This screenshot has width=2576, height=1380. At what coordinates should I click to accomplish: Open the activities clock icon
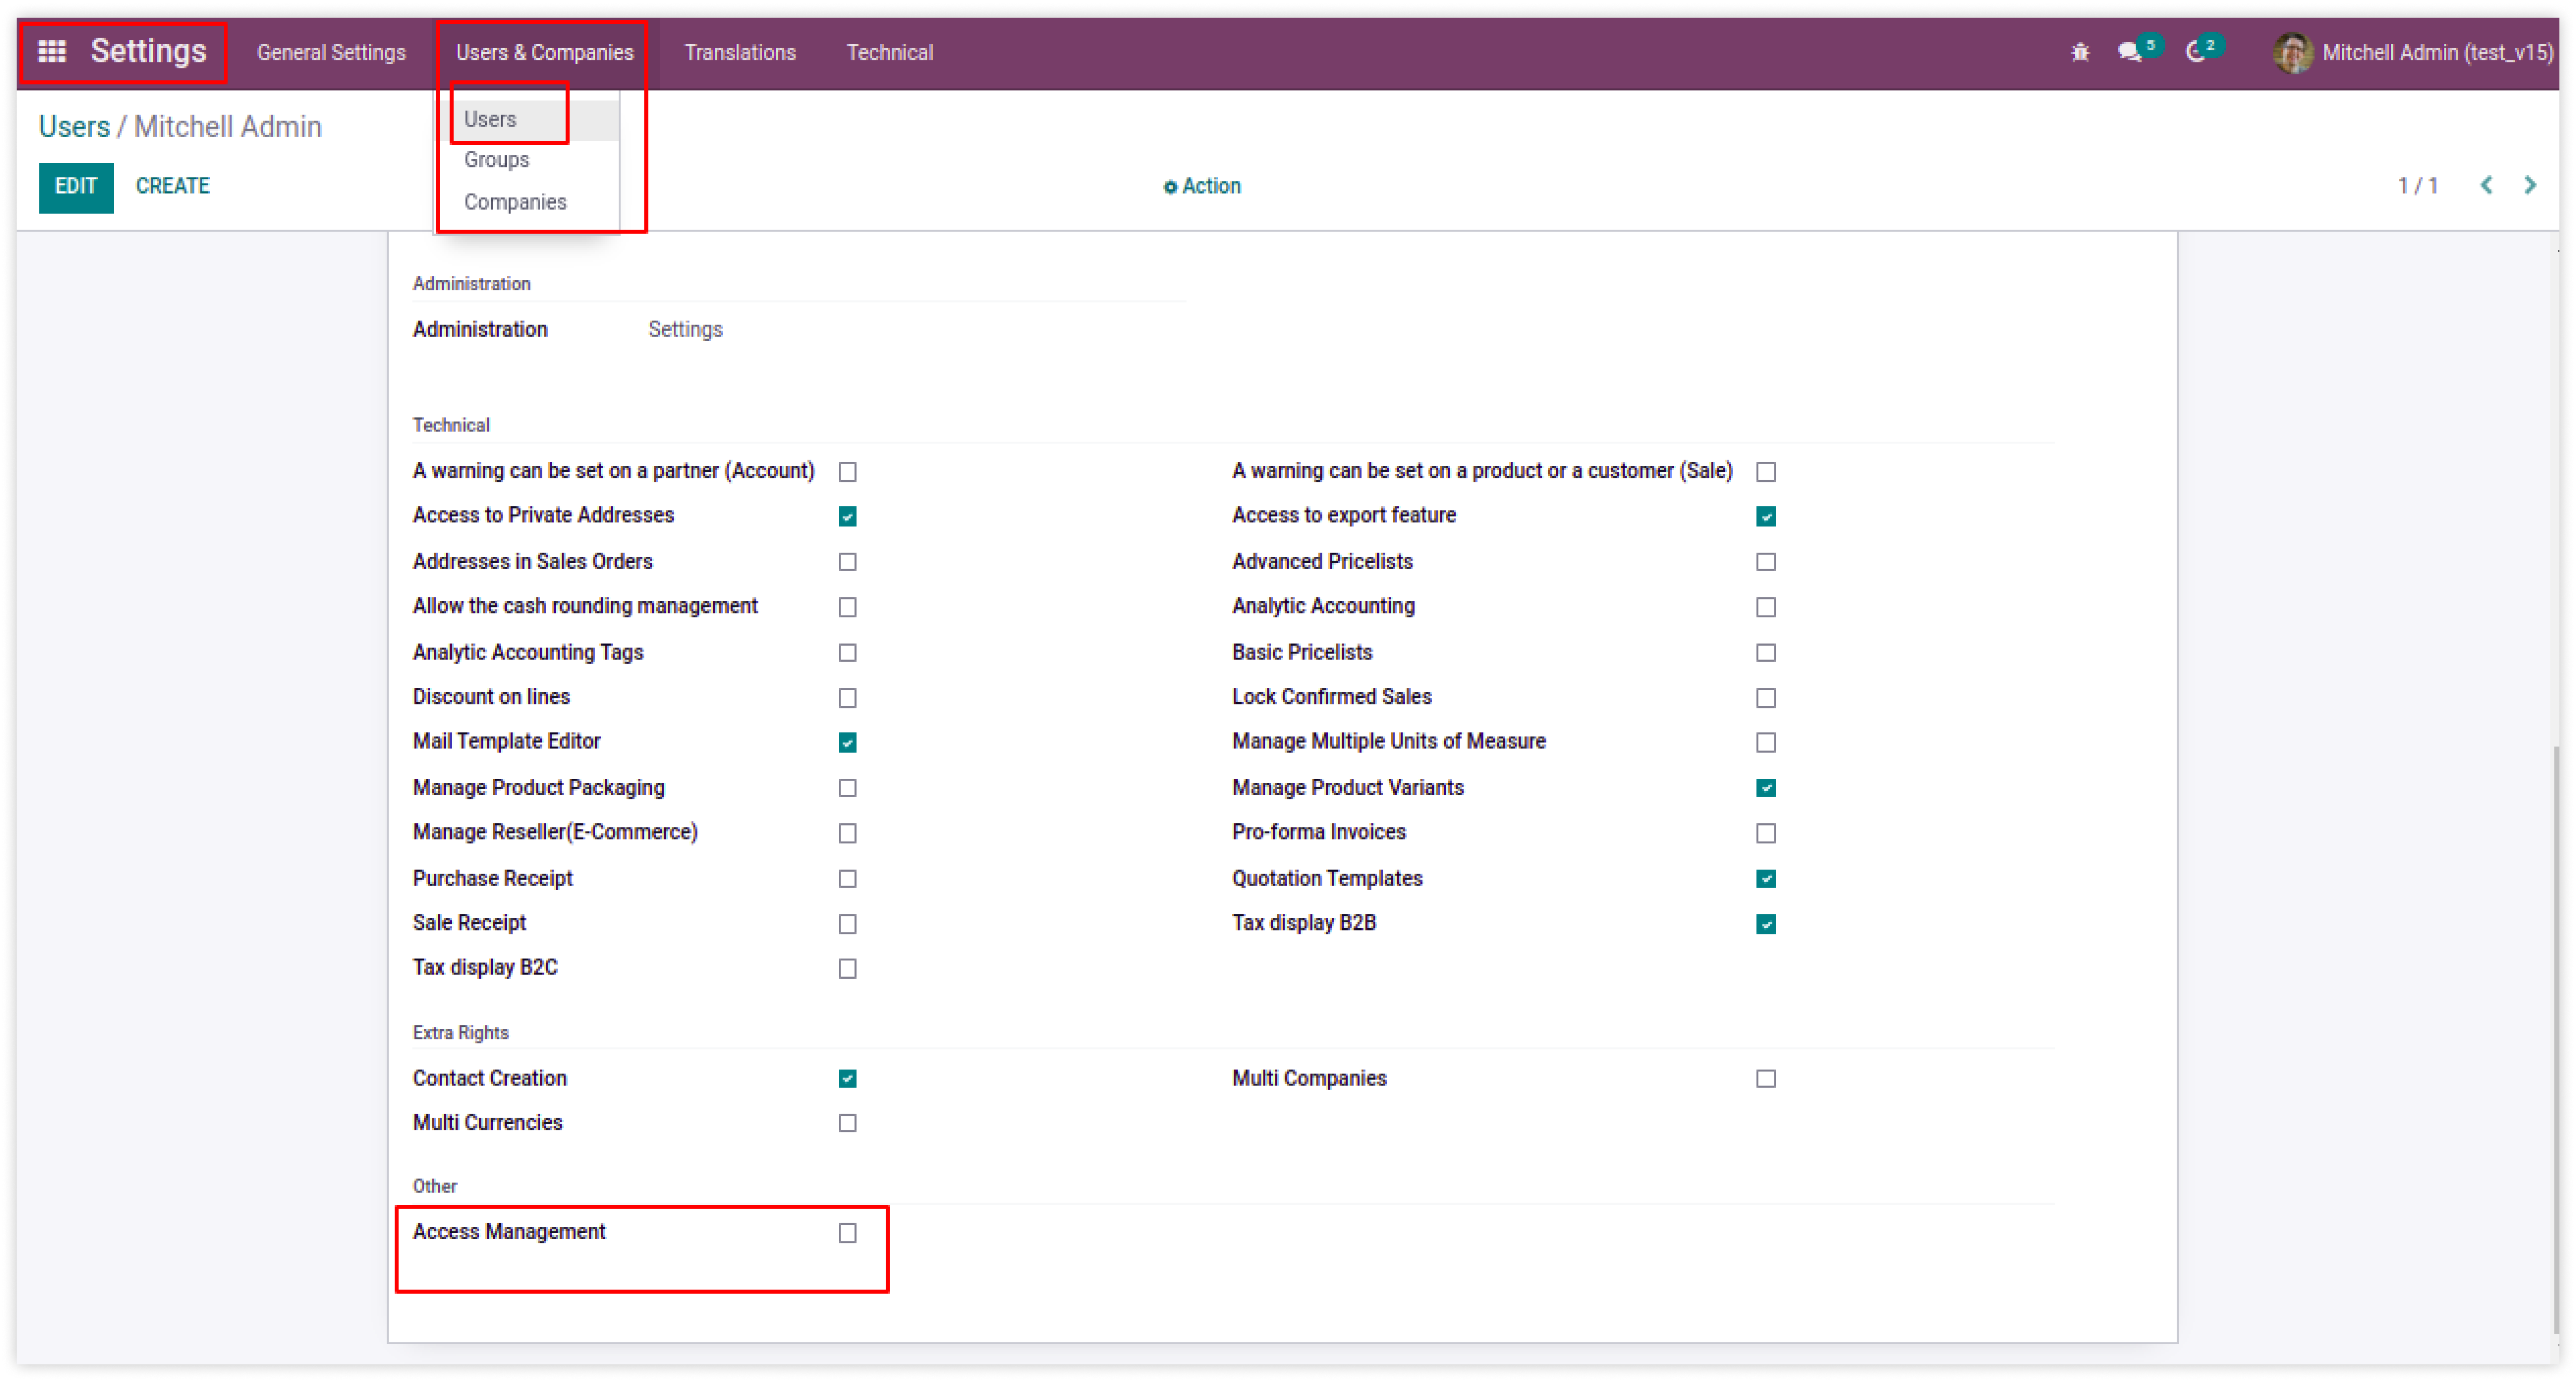coord(2196,53)
